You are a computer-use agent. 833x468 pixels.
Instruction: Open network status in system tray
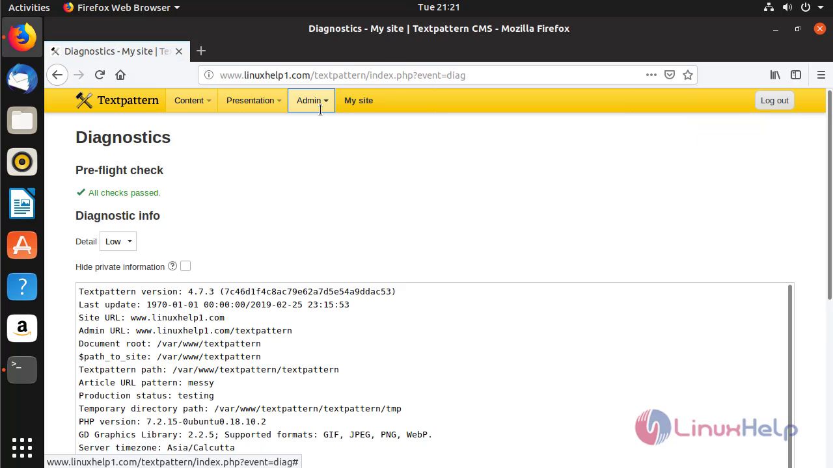pos(769,8)
